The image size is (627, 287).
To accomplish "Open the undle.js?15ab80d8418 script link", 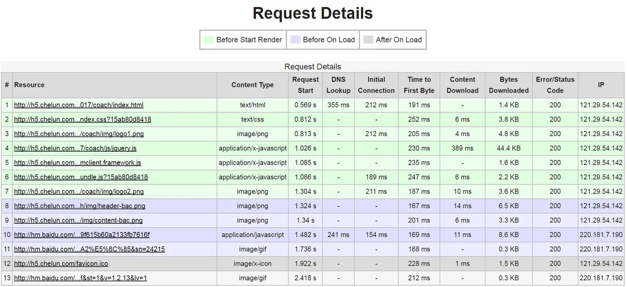I will pyautogui.click(x=81, y=177).
